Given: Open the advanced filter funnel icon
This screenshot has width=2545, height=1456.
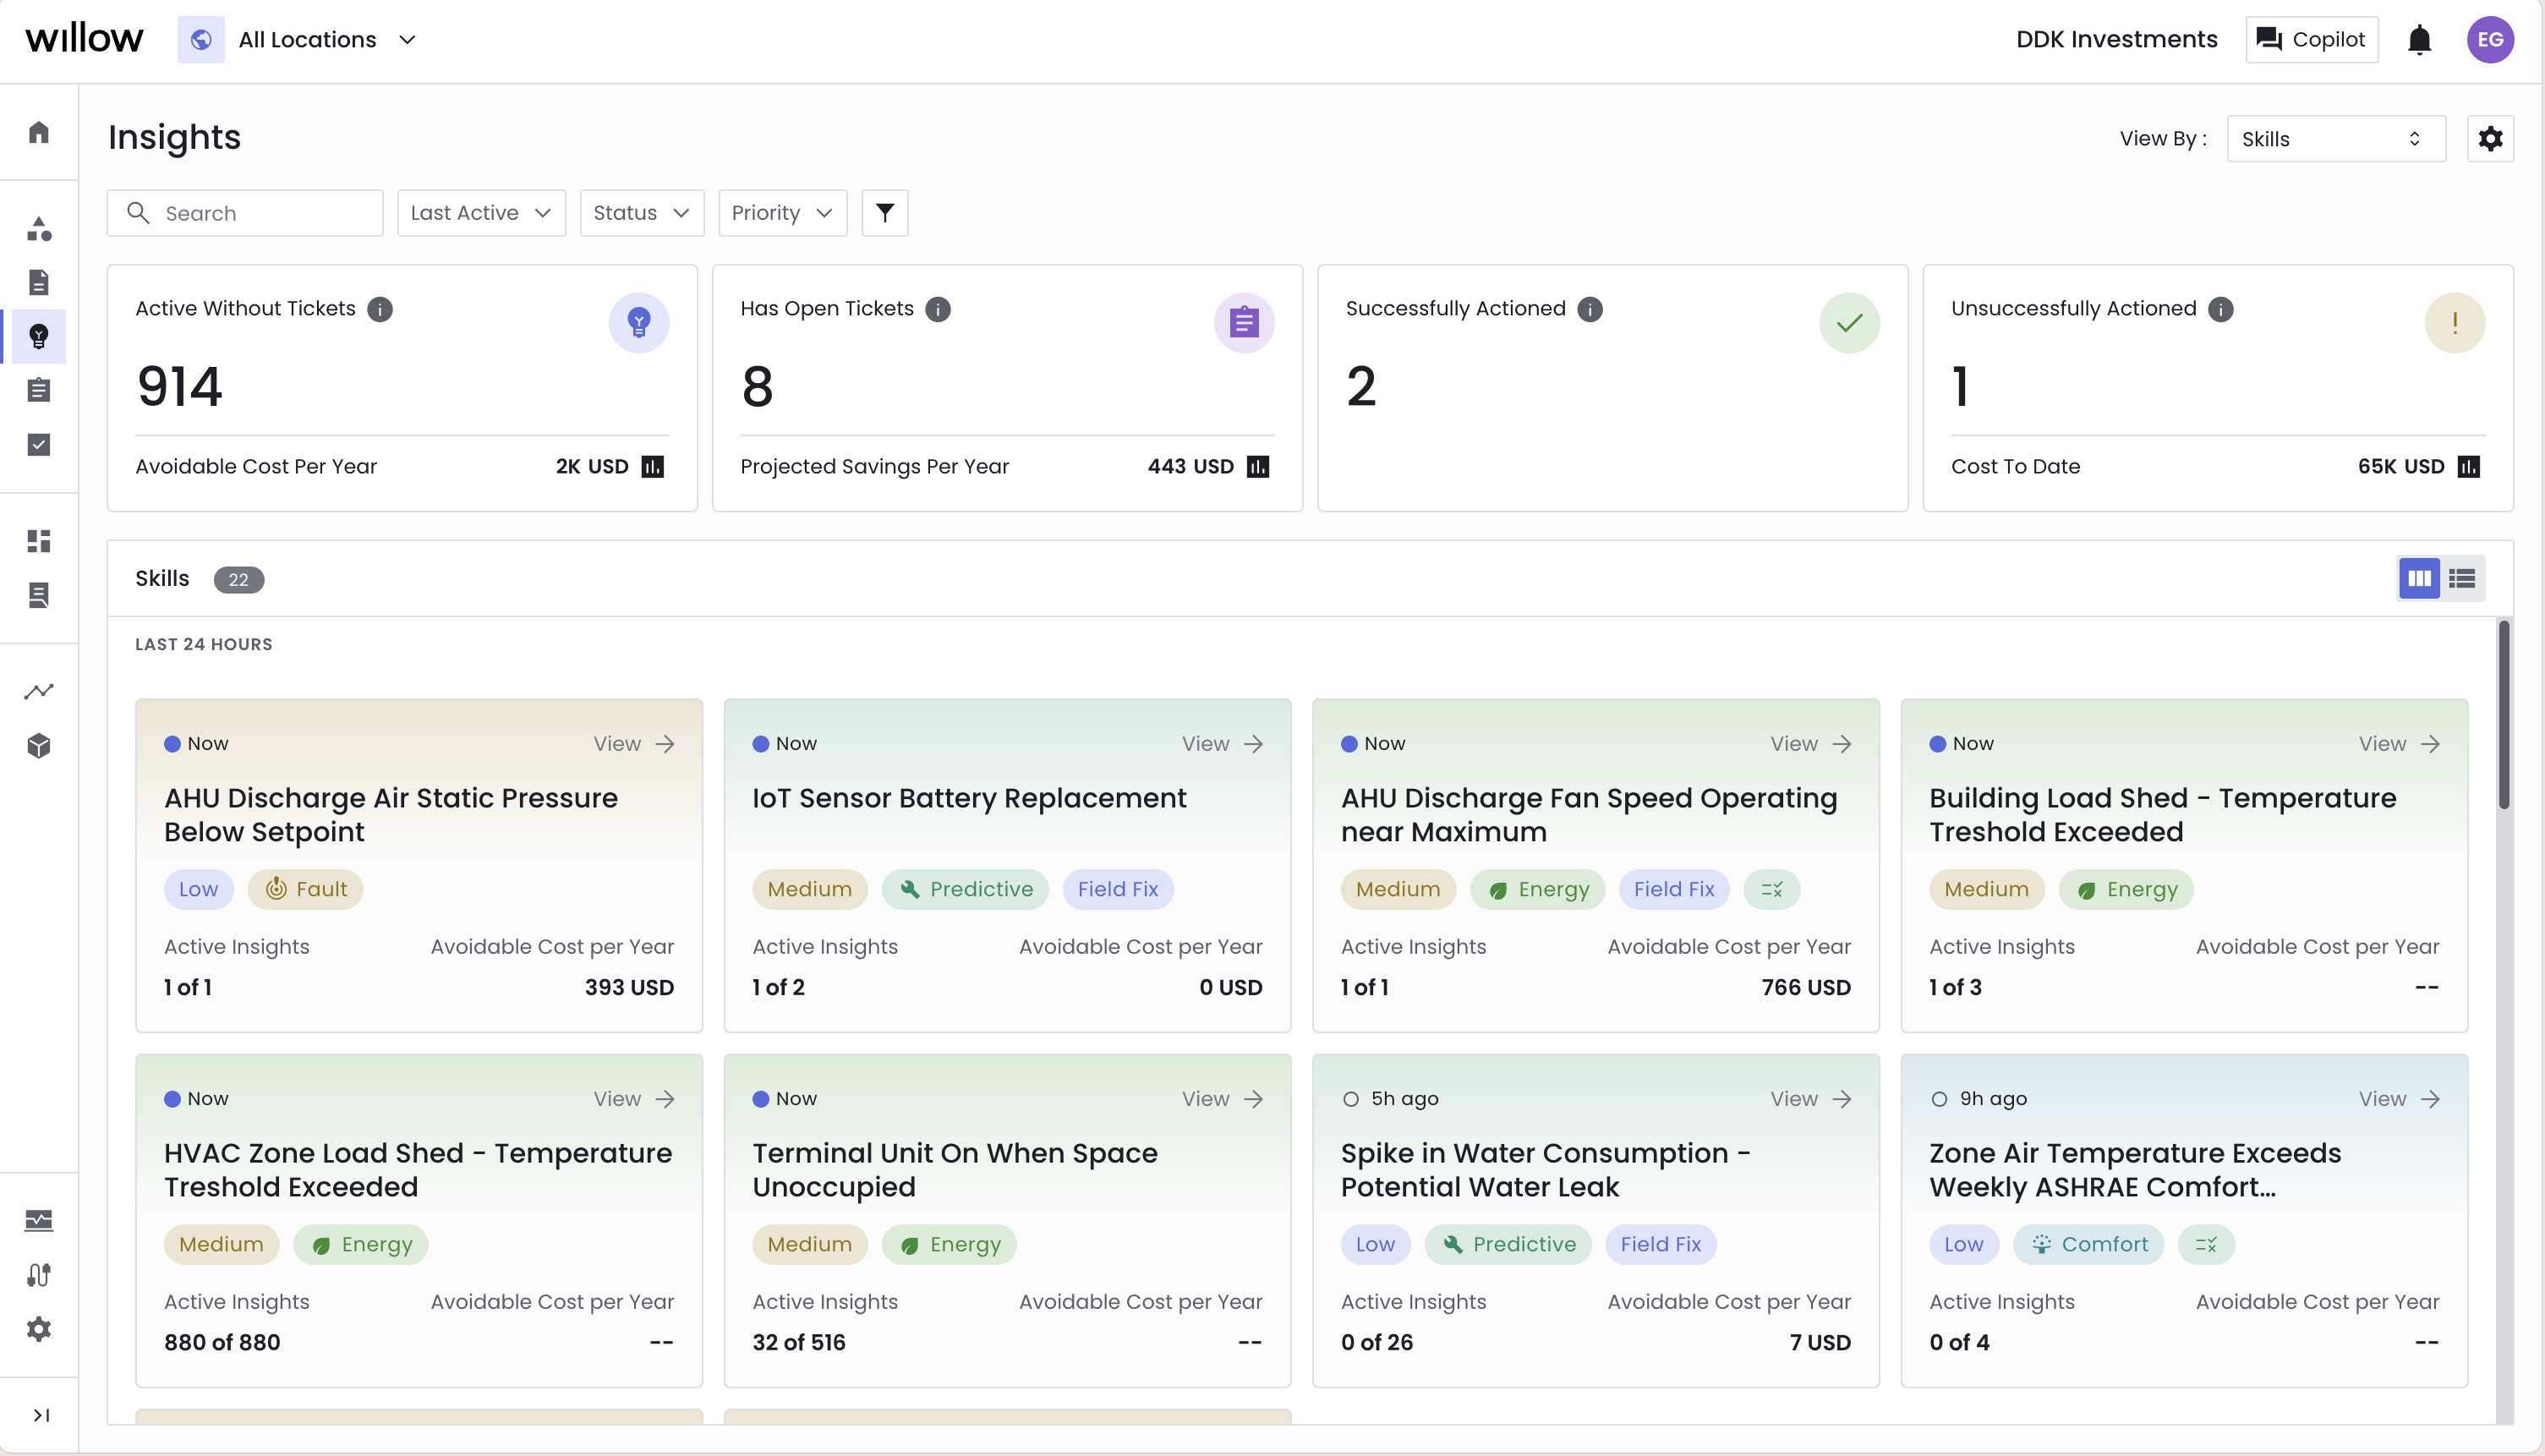Looking at the screenshot, I should click(x=884, y=213).
